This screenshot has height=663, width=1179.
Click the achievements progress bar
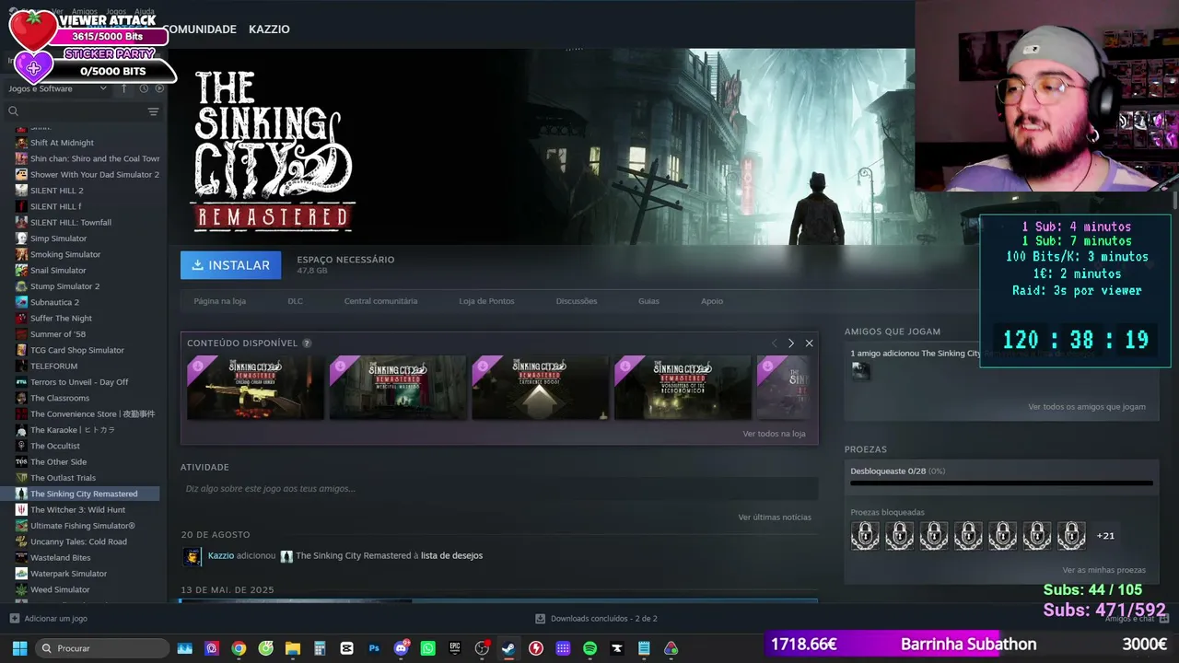point(1001,483)
